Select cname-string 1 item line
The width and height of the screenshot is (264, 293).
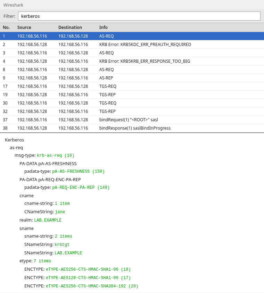(47, 203)
